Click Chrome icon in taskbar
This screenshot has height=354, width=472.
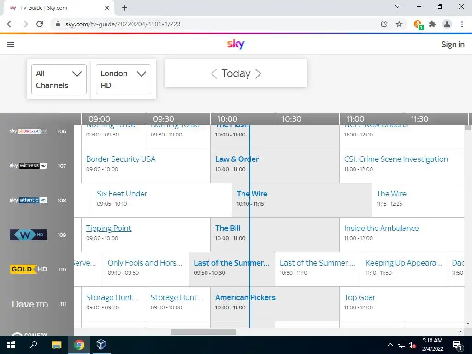click(79, 345)
